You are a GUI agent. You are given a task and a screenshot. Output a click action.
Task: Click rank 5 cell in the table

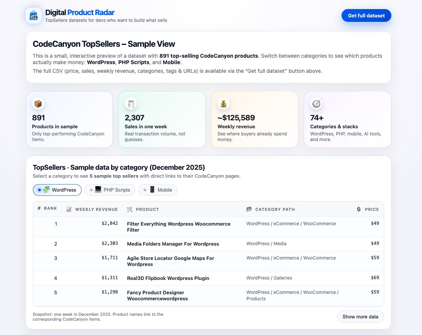pyautogui.click(x=56, y=292)
